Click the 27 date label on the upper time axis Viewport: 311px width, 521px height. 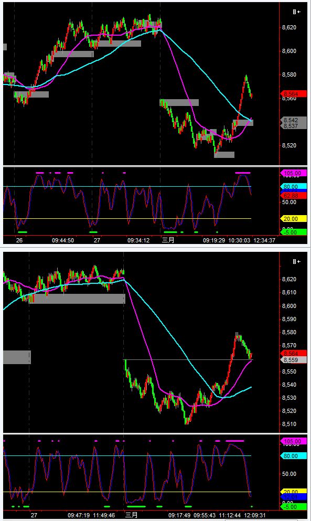(96, 240)
